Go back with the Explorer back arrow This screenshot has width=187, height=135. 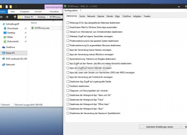click(2, 17)
